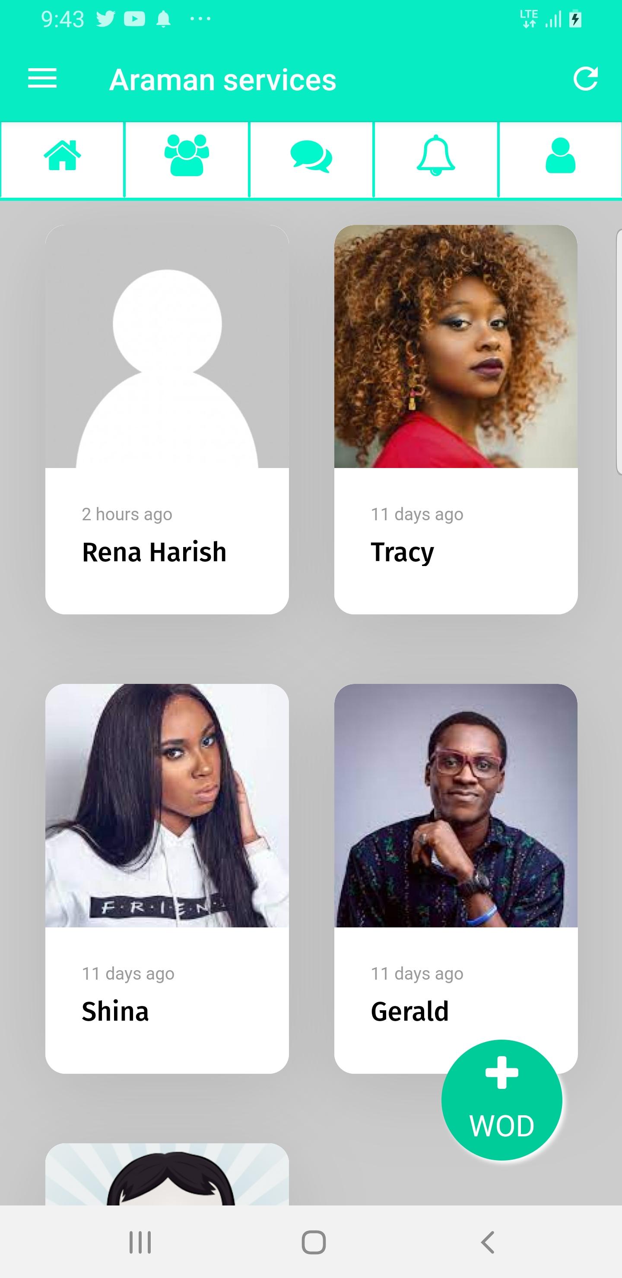Go to the Home tab icon
This screenshot has width=622, height=1278.
coord(62,156)
